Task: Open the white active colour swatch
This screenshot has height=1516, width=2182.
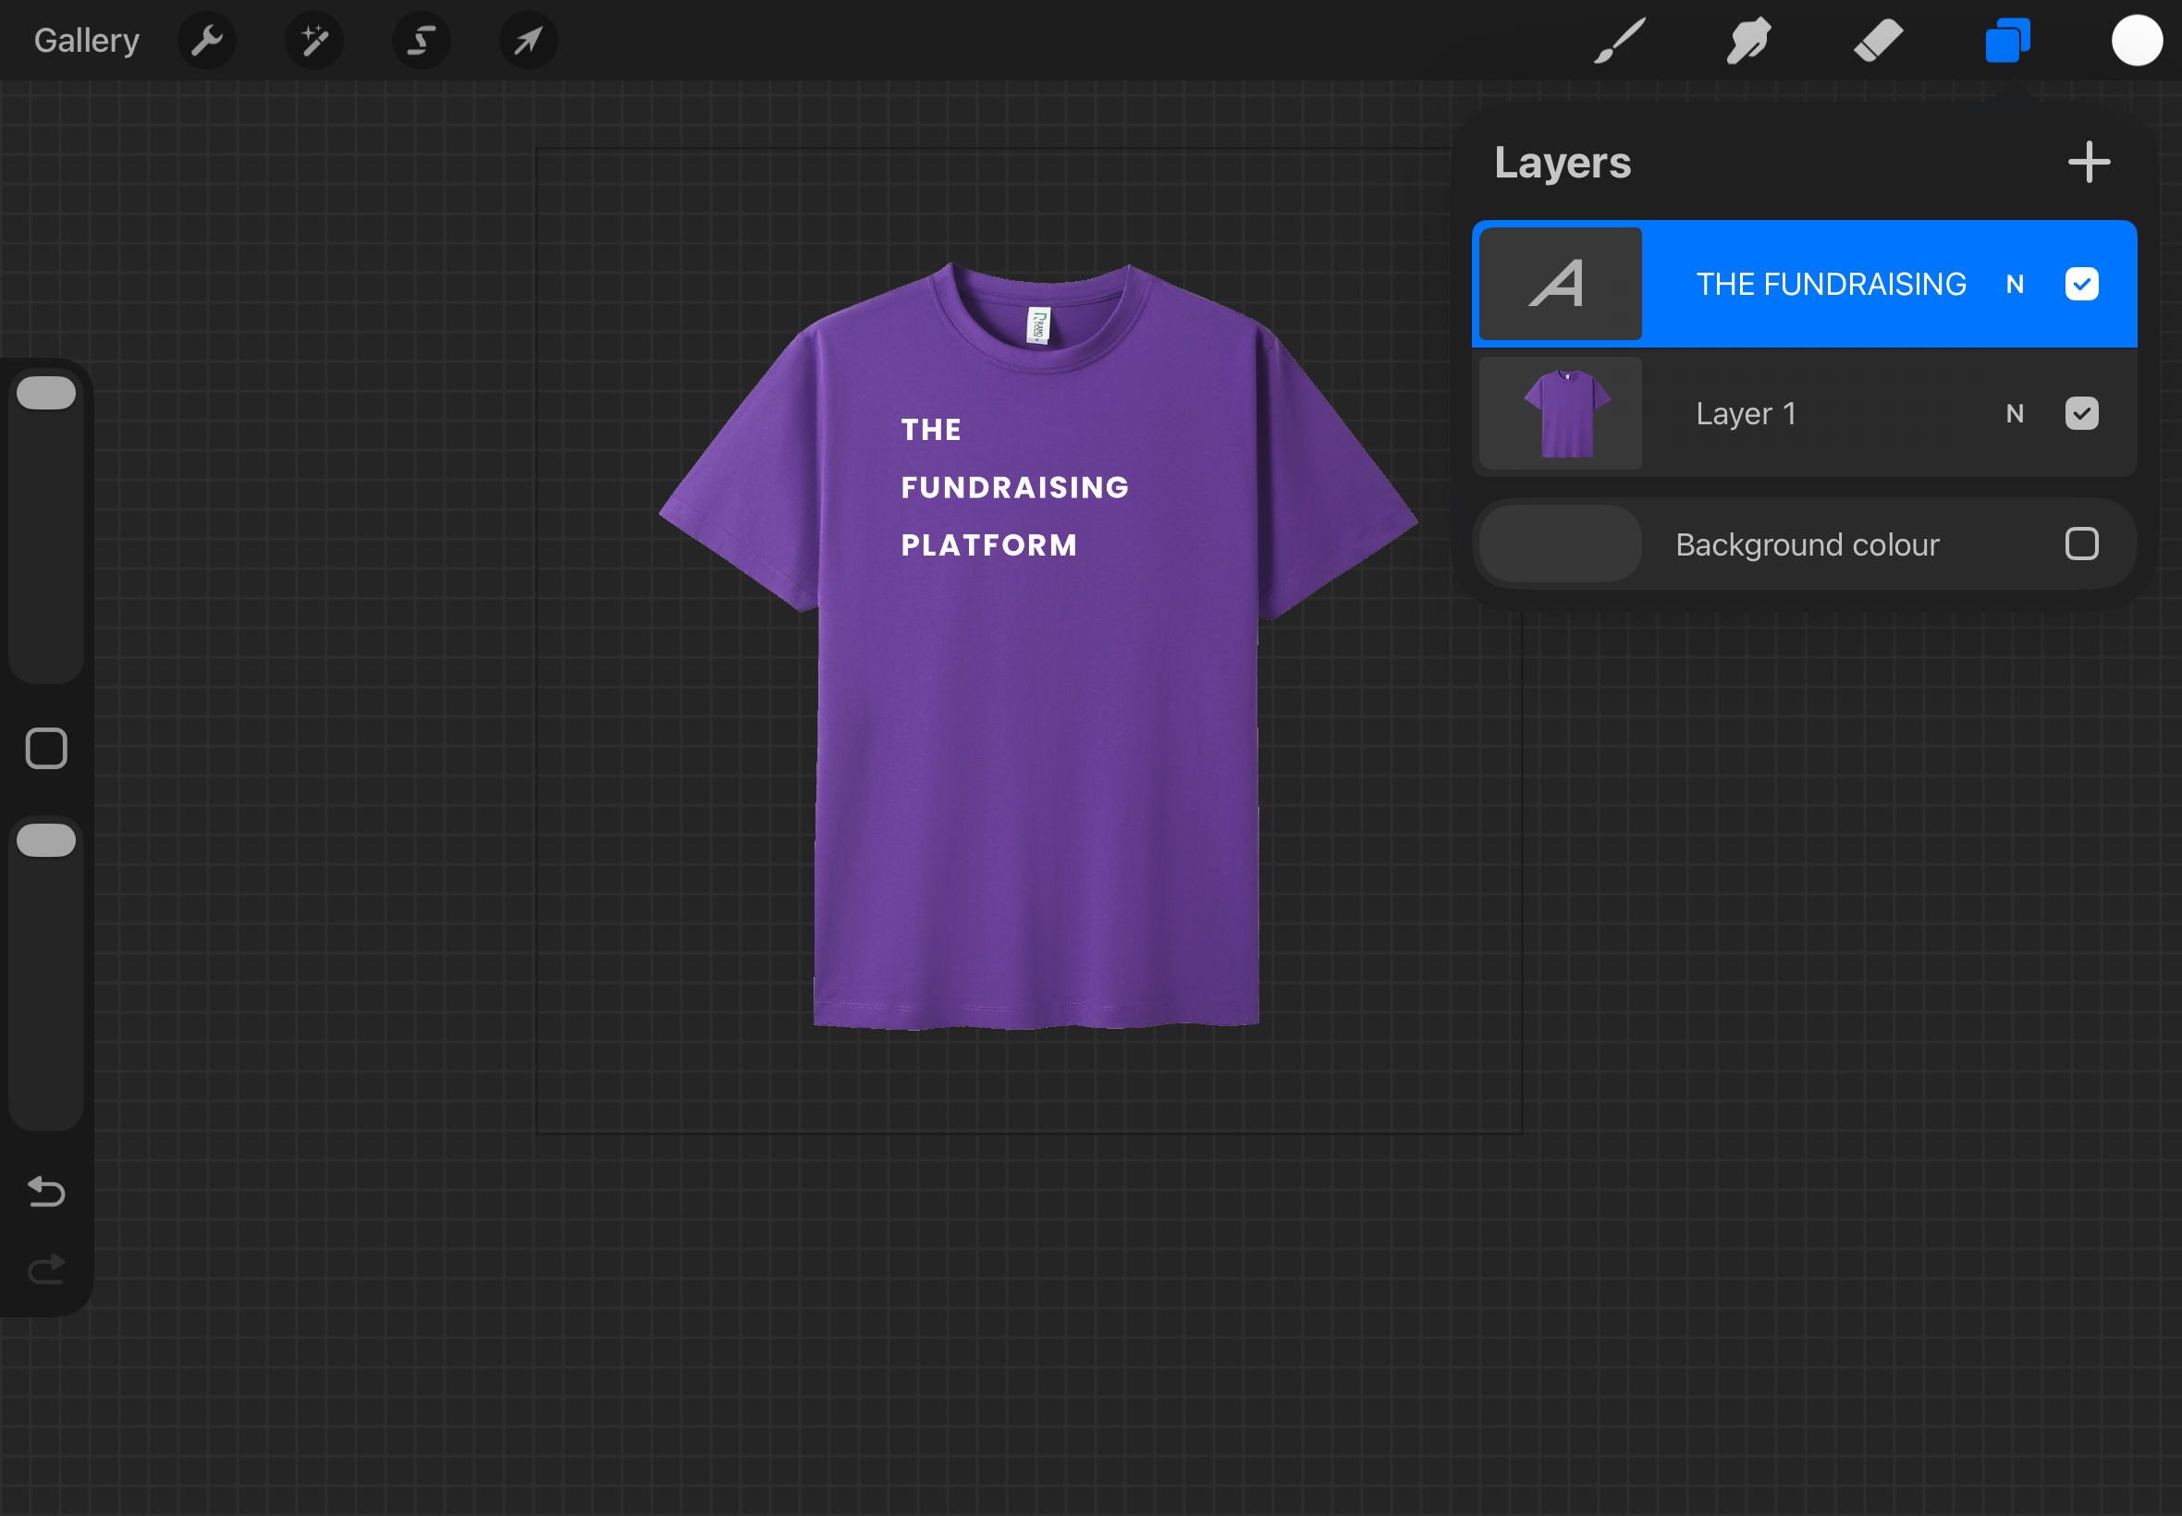Action: pyautogui.click(x=2137, y=41)
